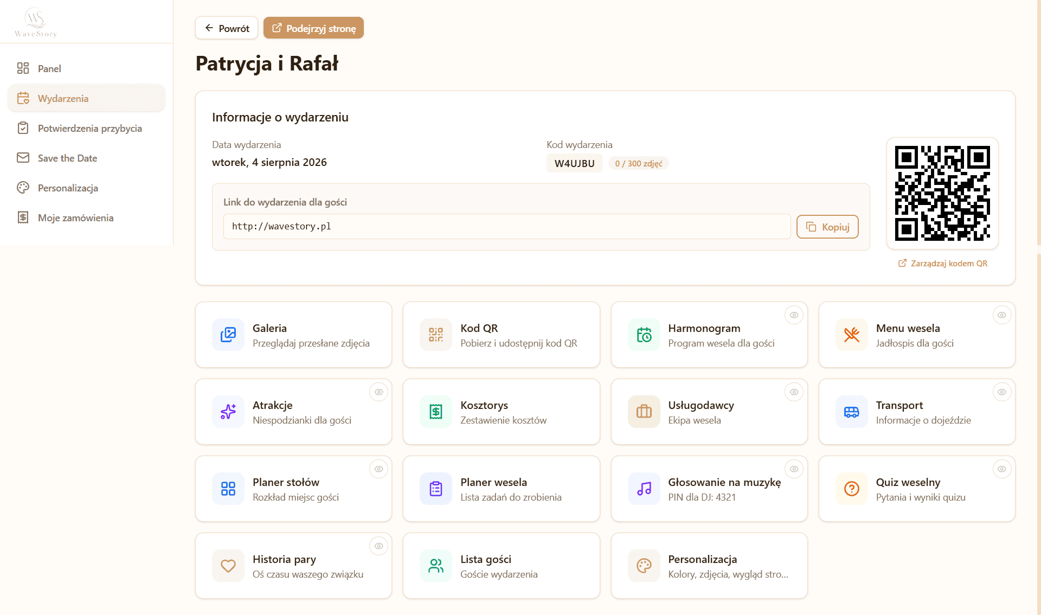Click the 0 / 300 zdjęć counter
The height and width of the screenshot is (615, 1041).
tap(639, 163)
